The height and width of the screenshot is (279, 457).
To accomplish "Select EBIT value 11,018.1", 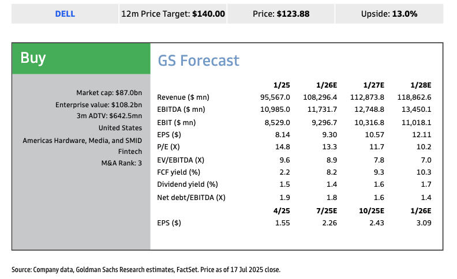I will (417, 123).
